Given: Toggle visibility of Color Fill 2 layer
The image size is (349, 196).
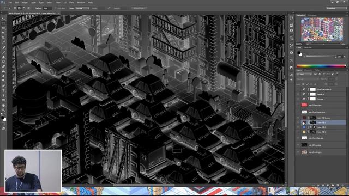Looking at the screenshot, I should tap(298, 127).
